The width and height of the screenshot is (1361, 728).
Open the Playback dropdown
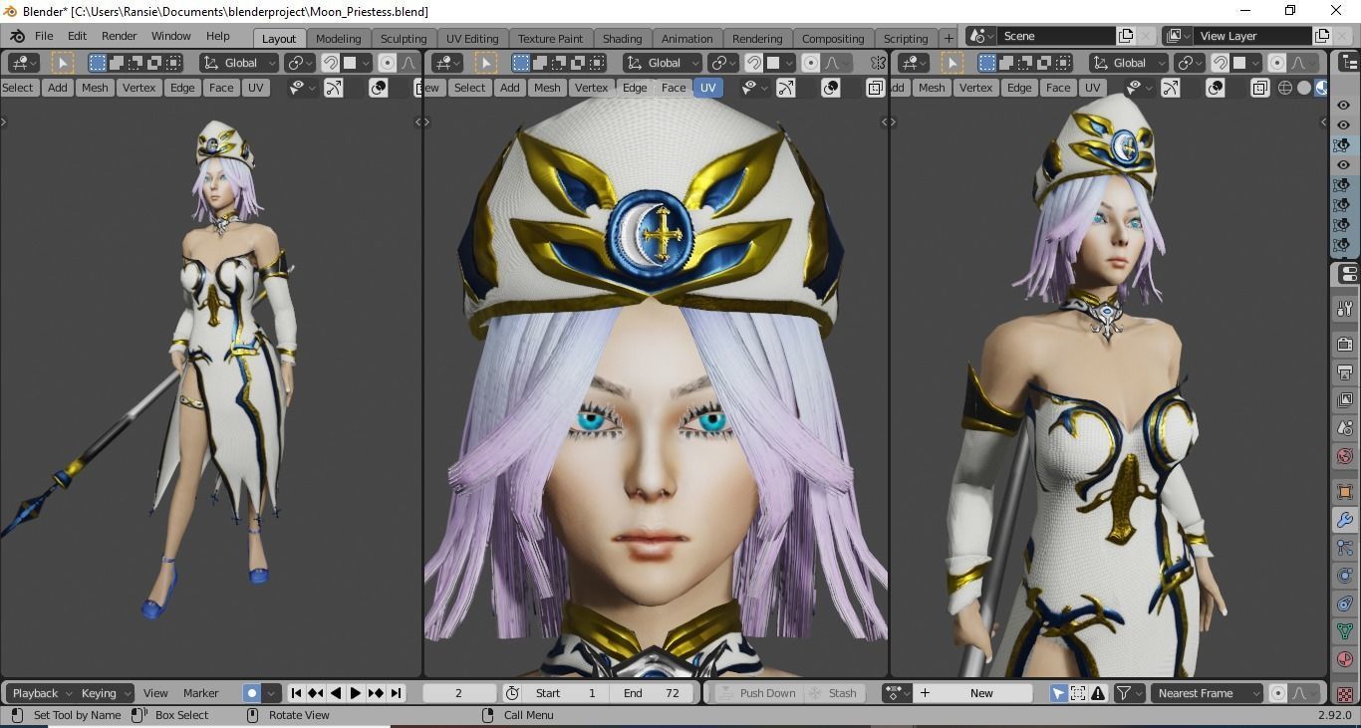pos(42,693)
